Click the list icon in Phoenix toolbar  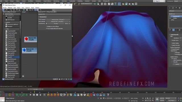[44, 95]
